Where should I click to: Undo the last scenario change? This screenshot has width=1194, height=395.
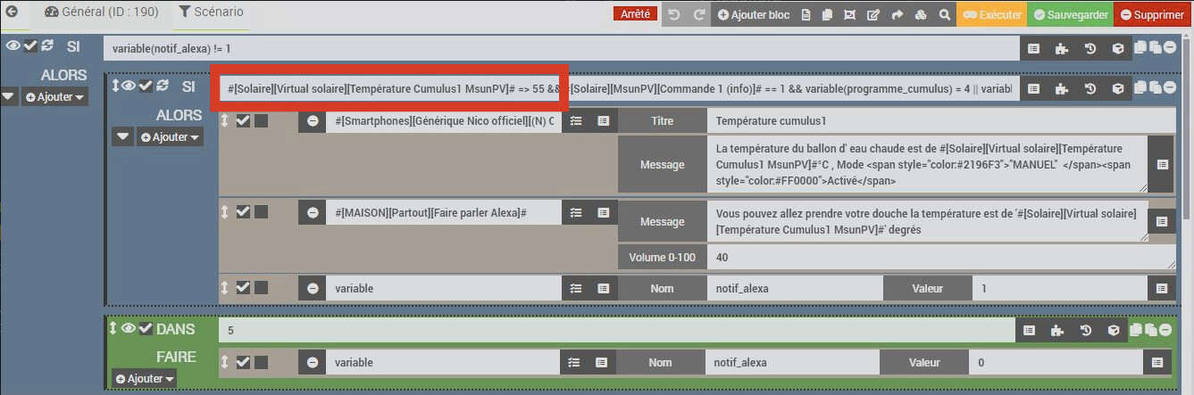674,14
